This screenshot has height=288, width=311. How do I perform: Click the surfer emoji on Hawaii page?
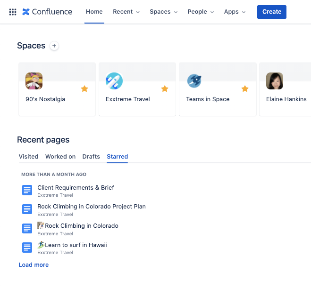tap(41, 245)
